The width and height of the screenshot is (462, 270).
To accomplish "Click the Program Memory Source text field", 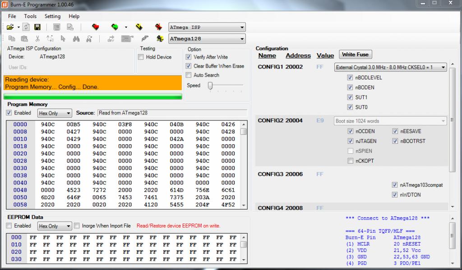I will point(172,113).
